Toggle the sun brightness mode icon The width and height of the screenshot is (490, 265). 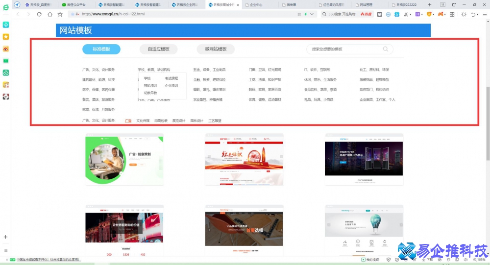tap(464, 14)
